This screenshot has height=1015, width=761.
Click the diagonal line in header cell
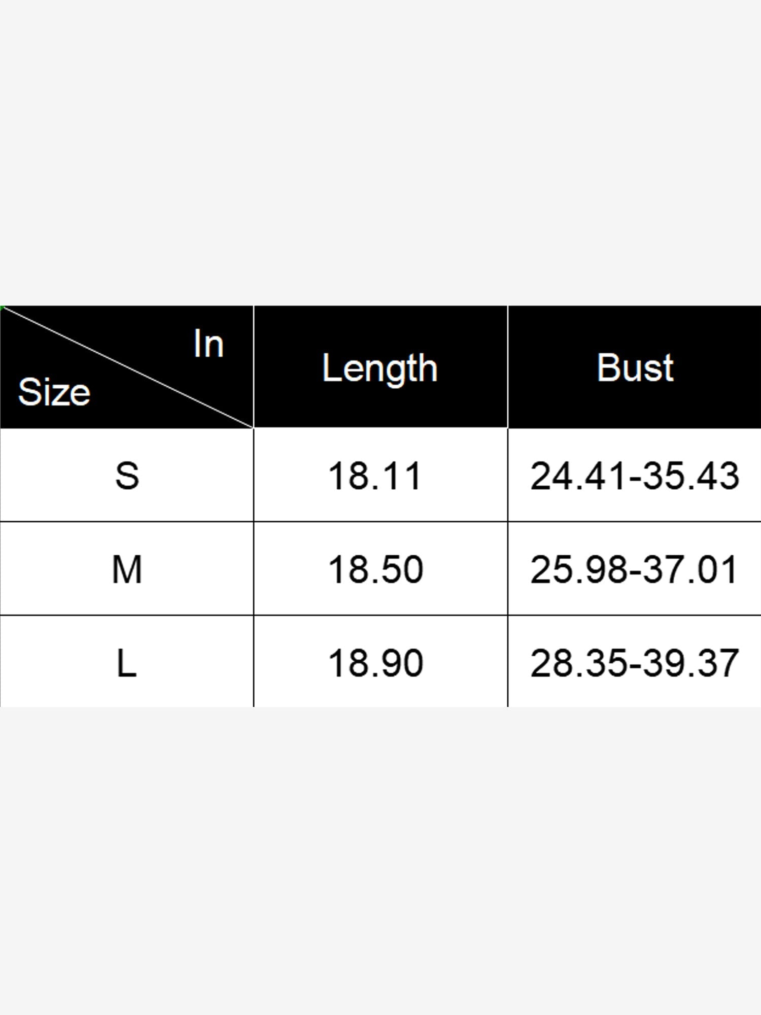[x=127, y=367]
